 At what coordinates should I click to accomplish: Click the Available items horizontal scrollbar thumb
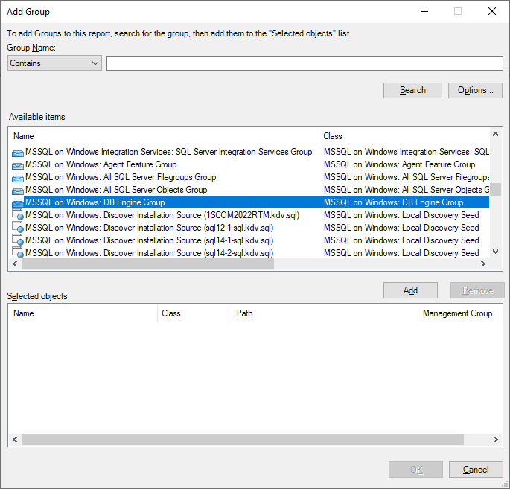coord(147,264)
